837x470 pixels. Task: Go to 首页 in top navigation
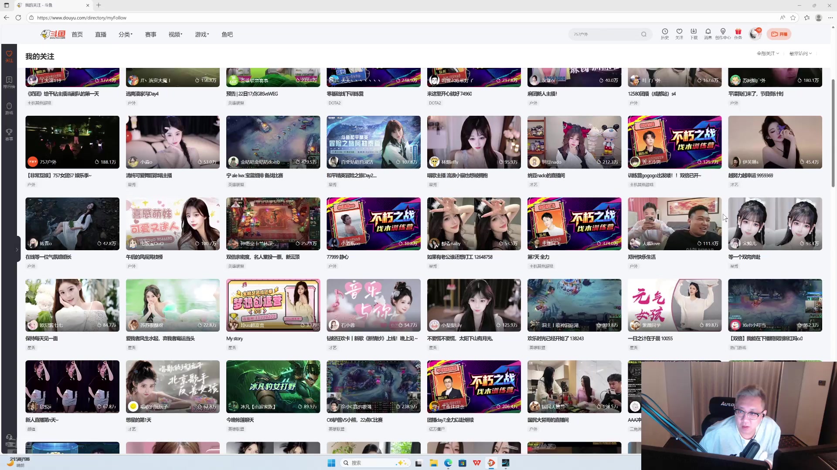77,34
